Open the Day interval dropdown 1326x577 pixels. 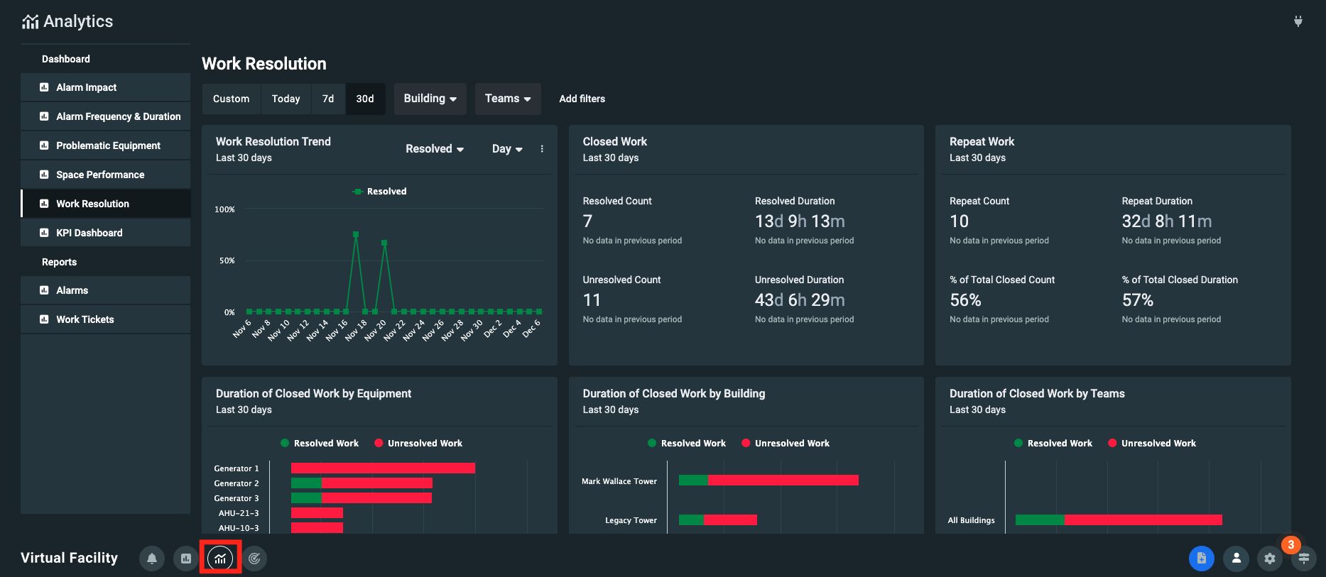click(x=507, y=149)
